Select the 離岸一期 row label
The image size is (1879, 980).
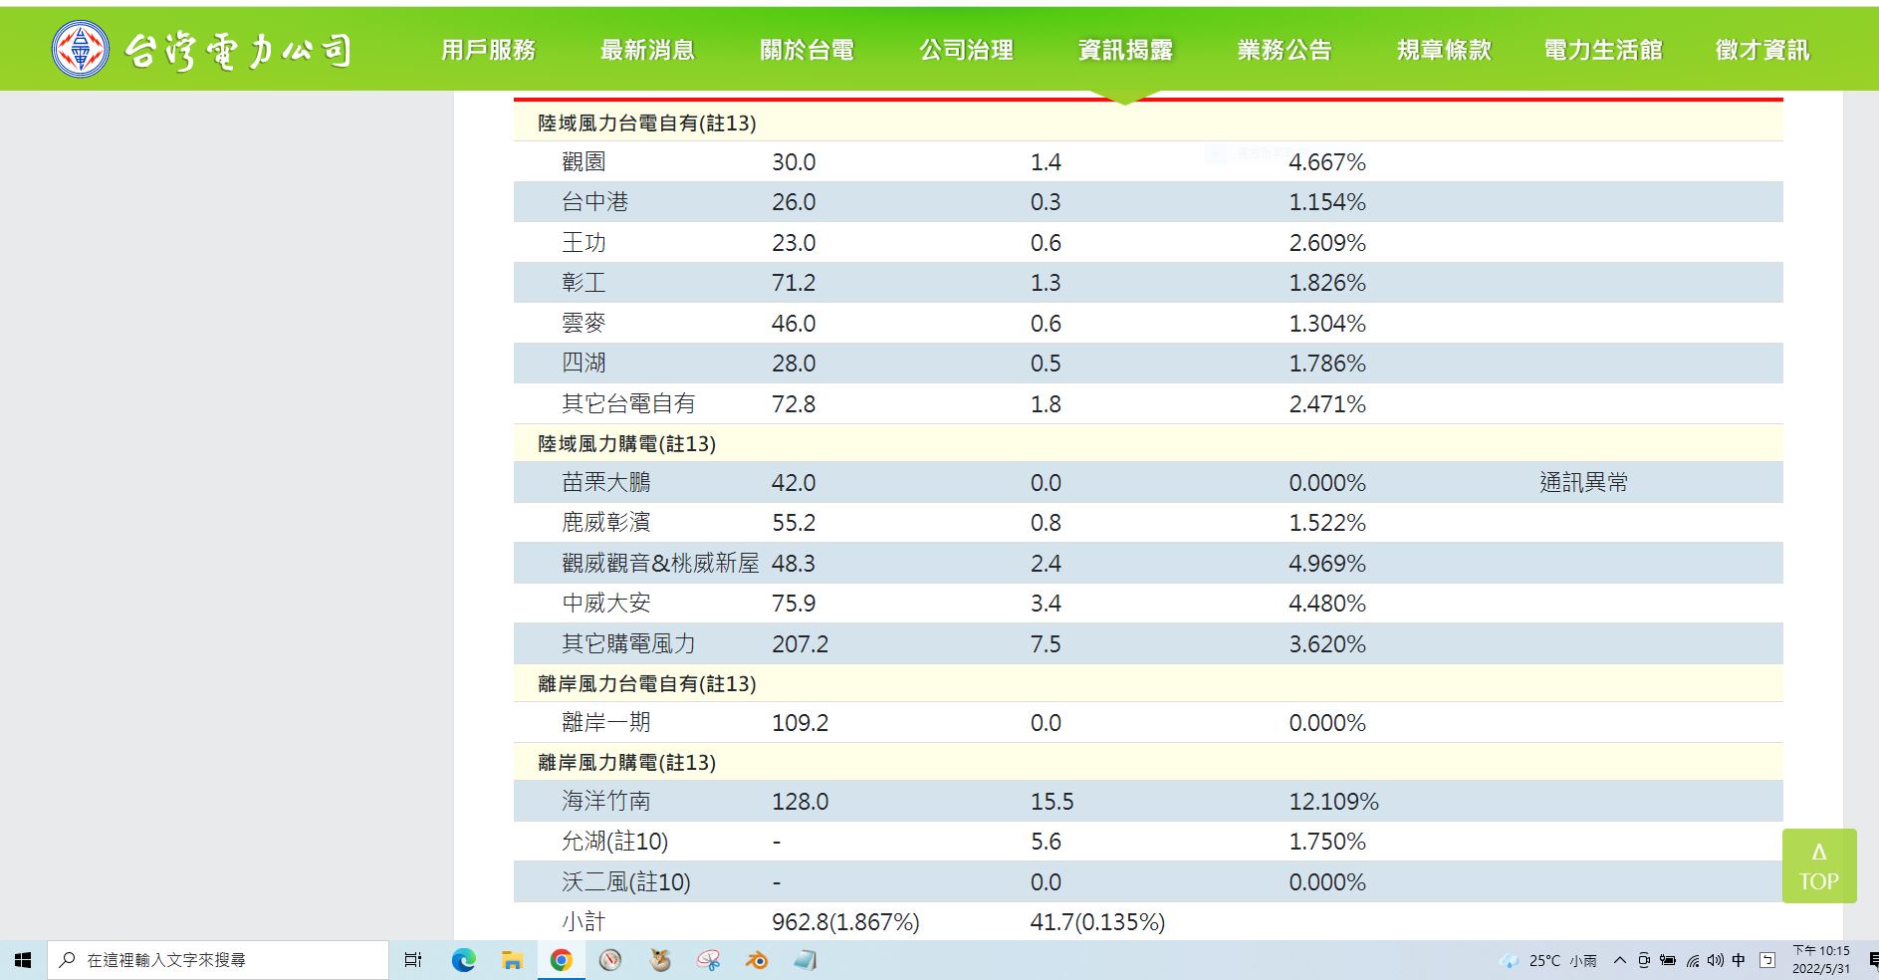pyautogui.click(x=606, y=722)
